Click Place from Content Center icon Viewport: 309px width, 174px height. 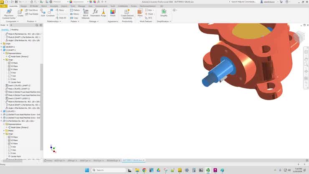9,14
